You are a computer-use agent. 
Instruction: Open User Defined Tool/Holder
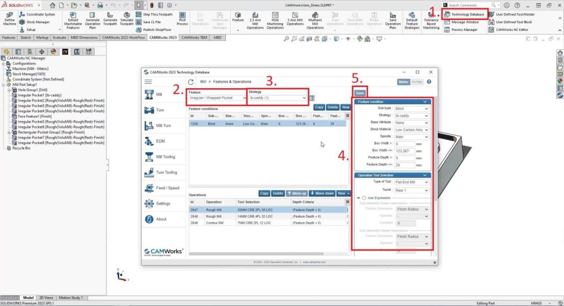coord(512,14)
